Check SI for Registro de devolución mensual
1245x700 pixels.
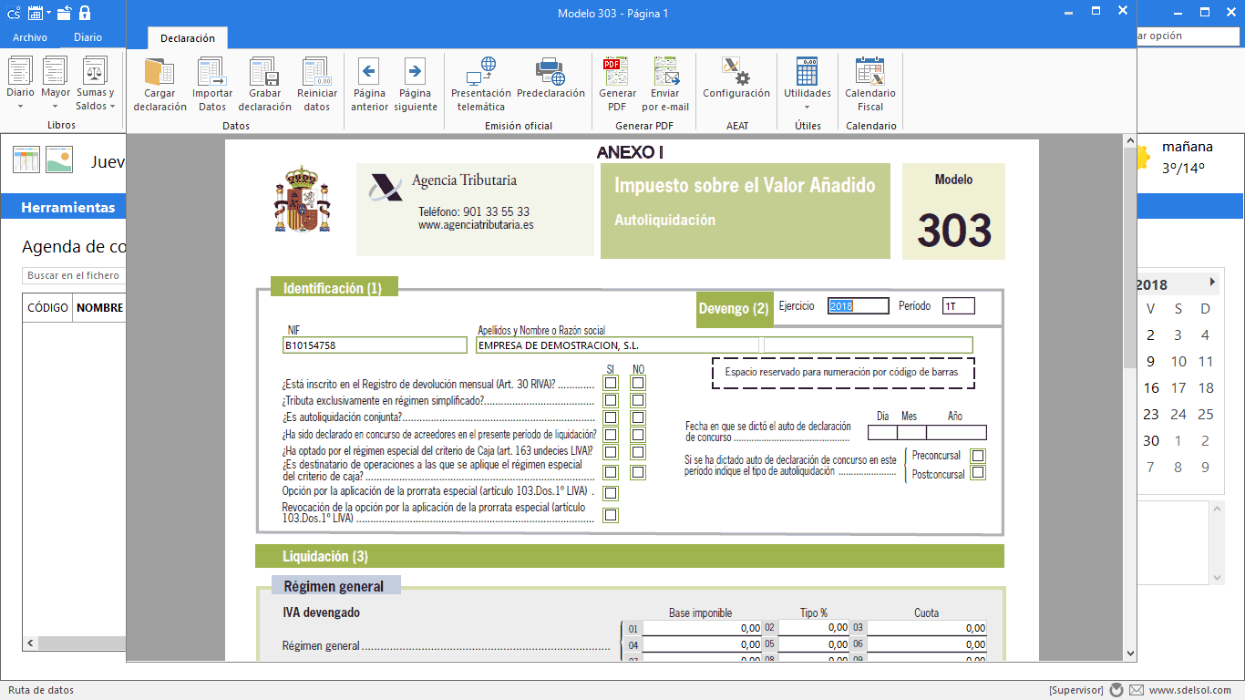coord(611,383)
